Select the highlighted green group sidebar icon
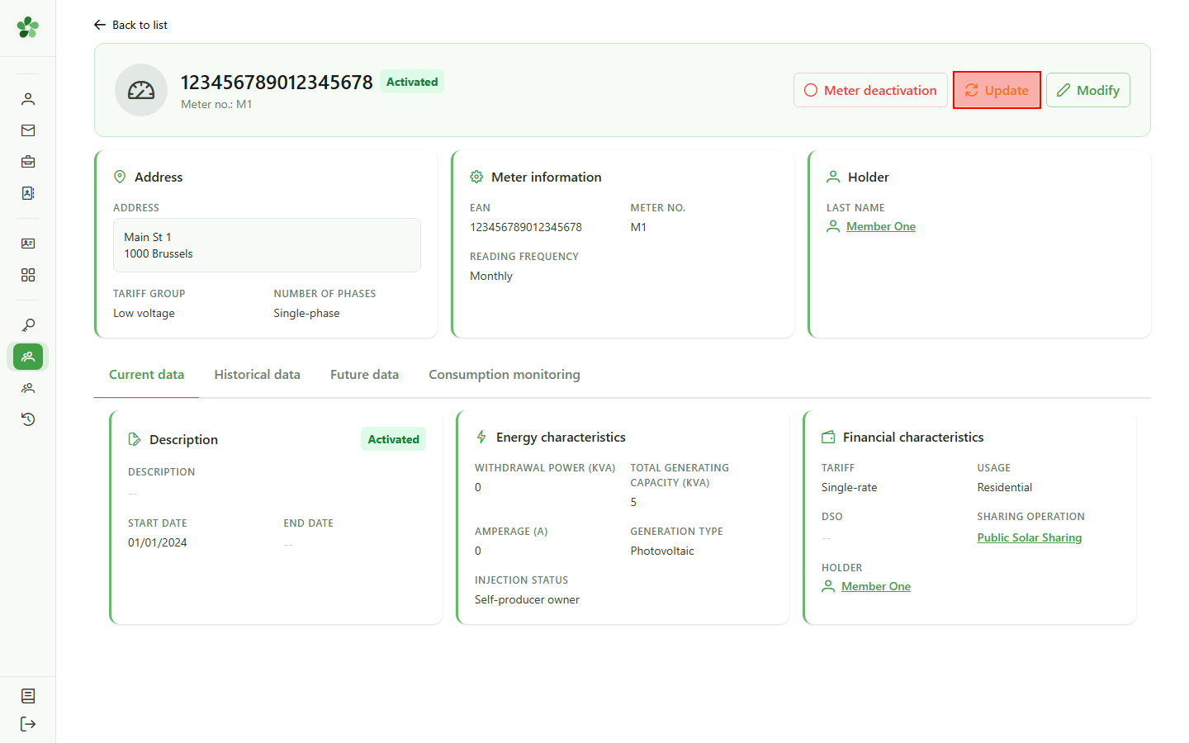The image size is (1189, 743). coord(28,357)
